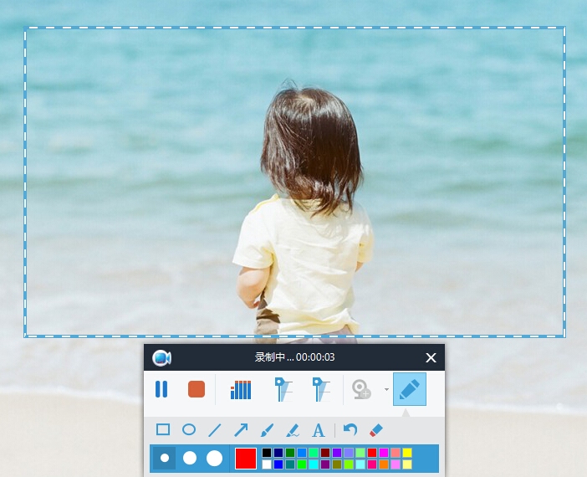Click the first flag marker icon
Image resolution: width=587 pixels, height=477 pixels.
[x=283, y=389]
